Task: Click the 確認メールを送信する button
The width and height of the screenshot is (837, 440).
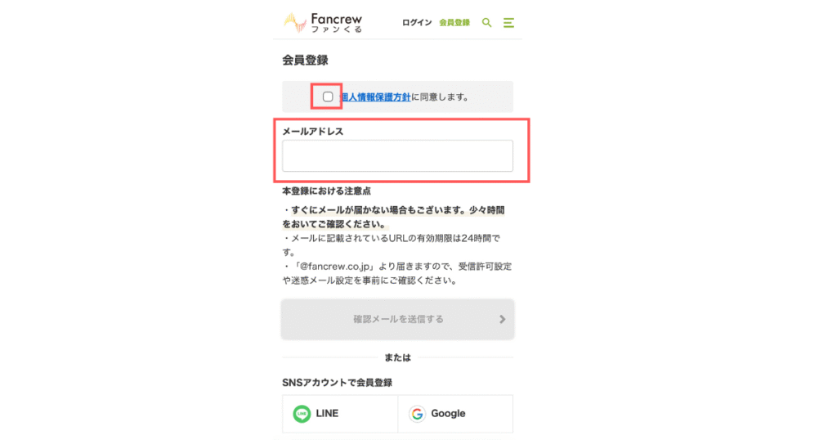Action: point(398,319)
